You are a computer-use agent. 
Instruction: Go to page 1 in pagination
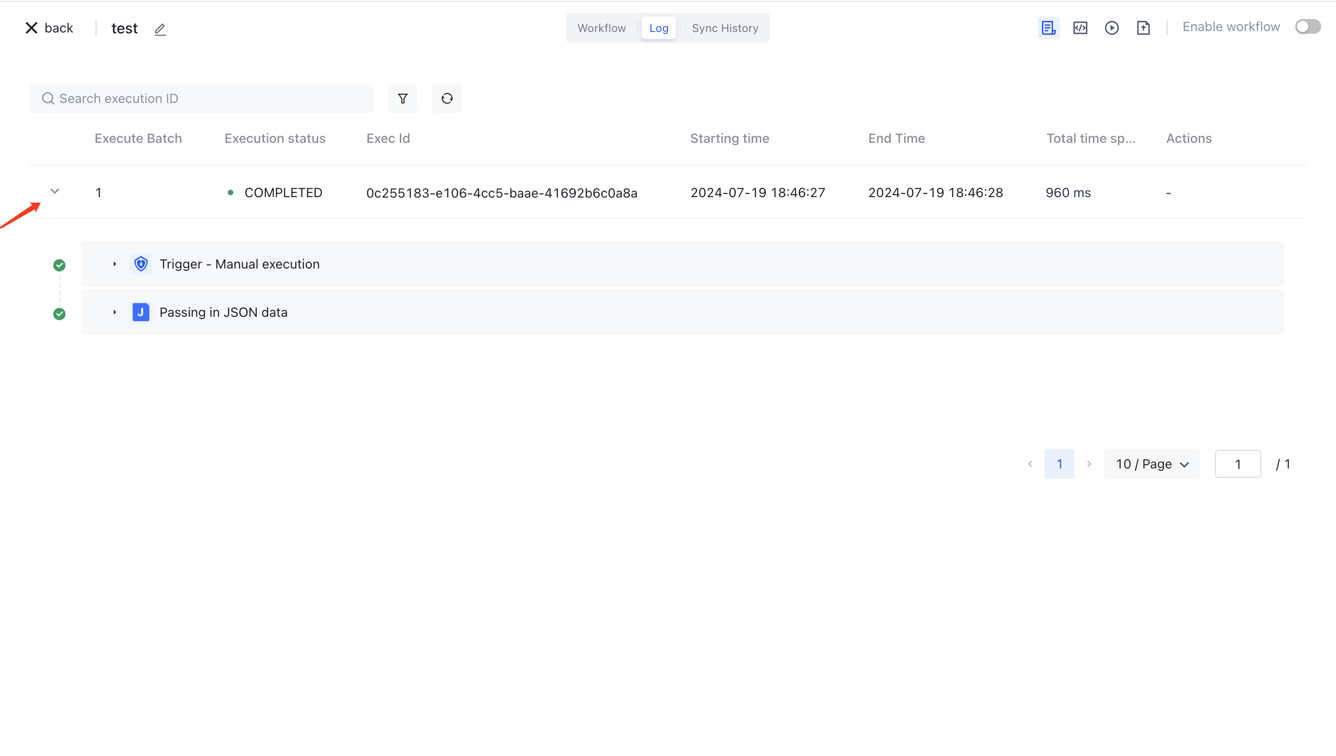[1059, 464]
